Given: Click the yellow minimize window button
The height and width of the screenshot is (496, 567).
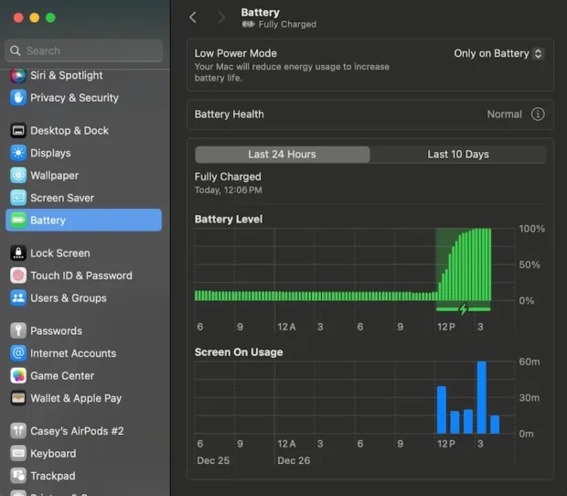Looking at the screenshot, I should coord(35,17).
